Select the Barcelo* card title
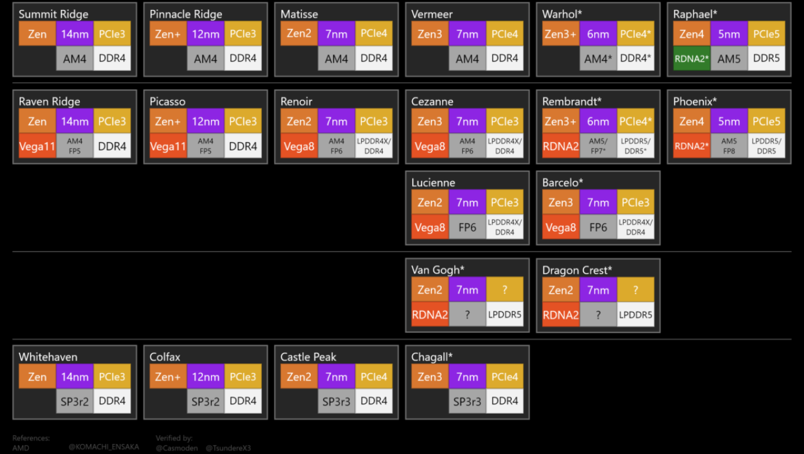This screenshot has width=804, height=454. coord(563,182)
